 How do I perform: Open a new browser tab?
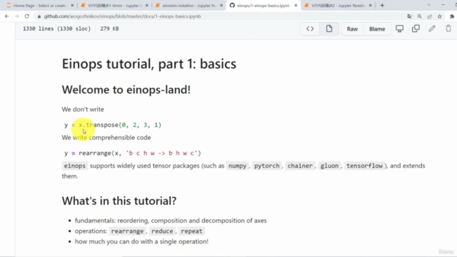(382, 6)
